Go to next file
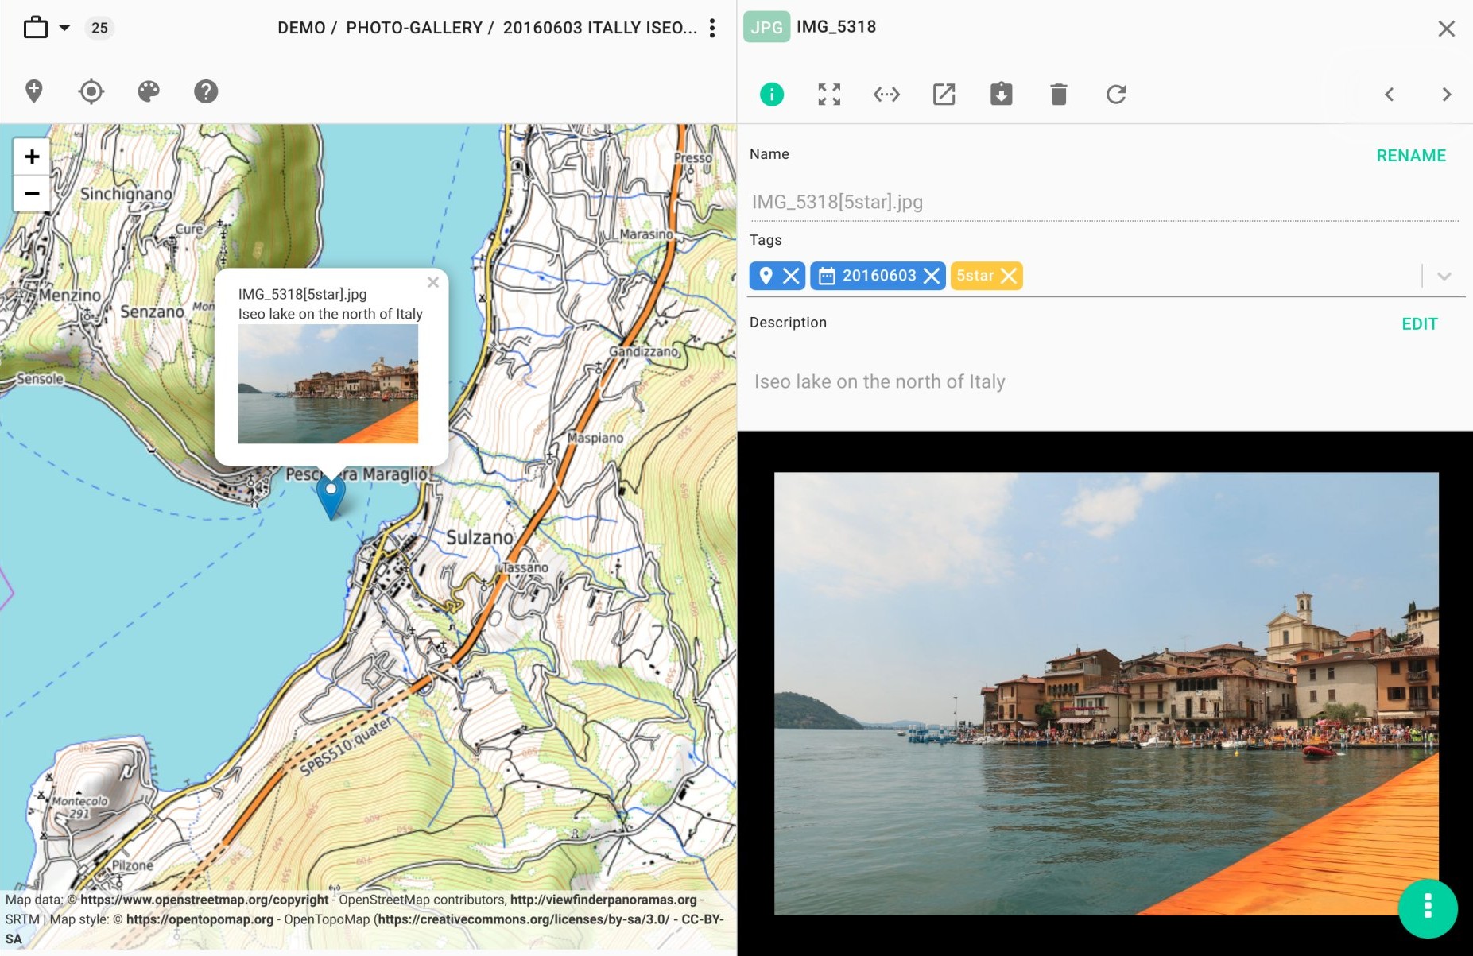 point(1447,95)
